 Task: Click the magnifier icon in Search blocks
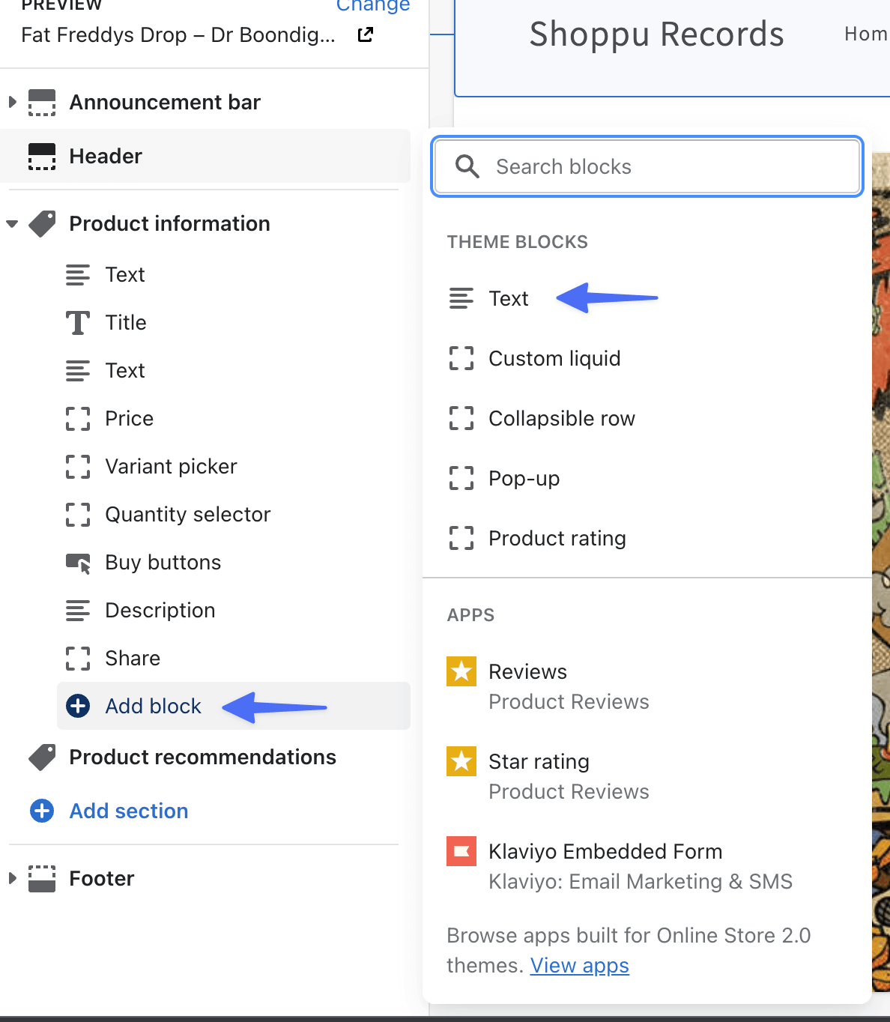[x=467, y=166]
